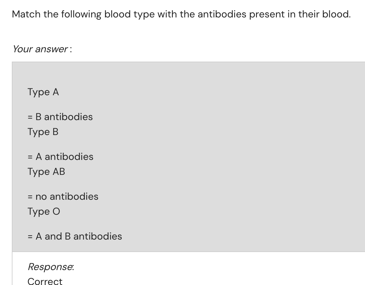The image size is (365, 285).
Task: Click the "Type A" label
Action: pyautogui.click(x=43, y=92)
